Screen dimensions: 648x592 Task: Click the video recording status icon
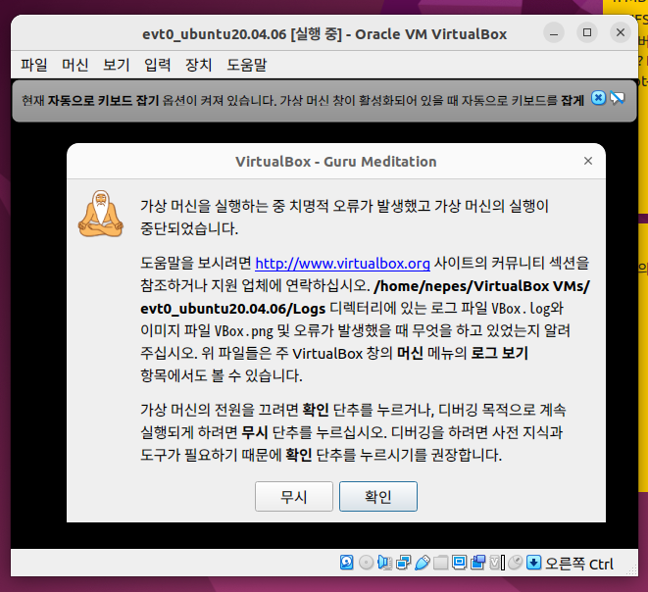coord(477,563)
